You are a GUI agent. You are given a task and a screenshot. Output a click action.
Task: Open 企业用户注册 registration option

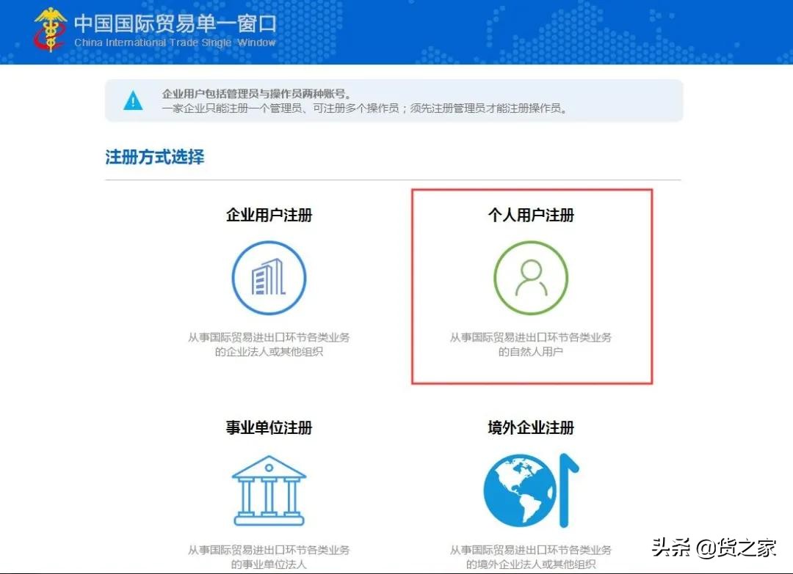click(x=269, y=215)
